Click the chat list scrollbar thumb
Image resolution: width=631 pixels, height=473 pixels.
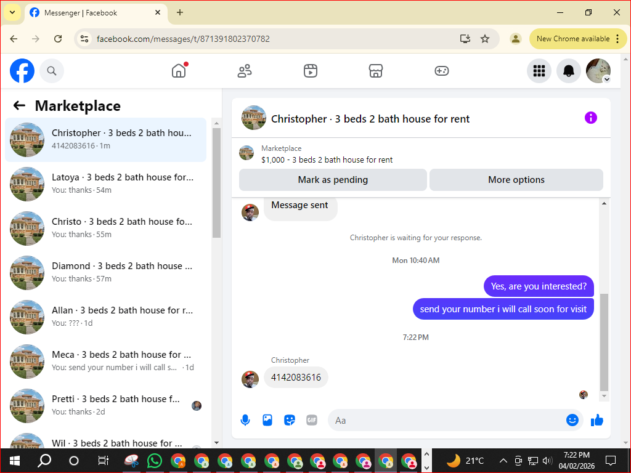[x=216, y=183]
